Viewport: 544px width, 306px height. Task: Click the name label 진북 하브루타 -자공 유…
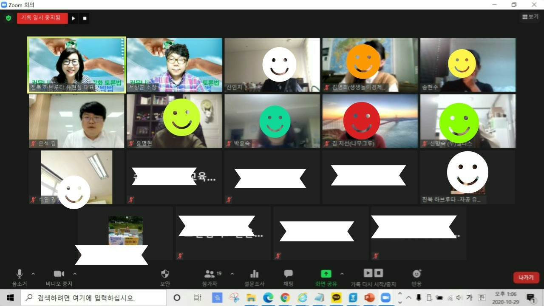[x=451, y=200]
